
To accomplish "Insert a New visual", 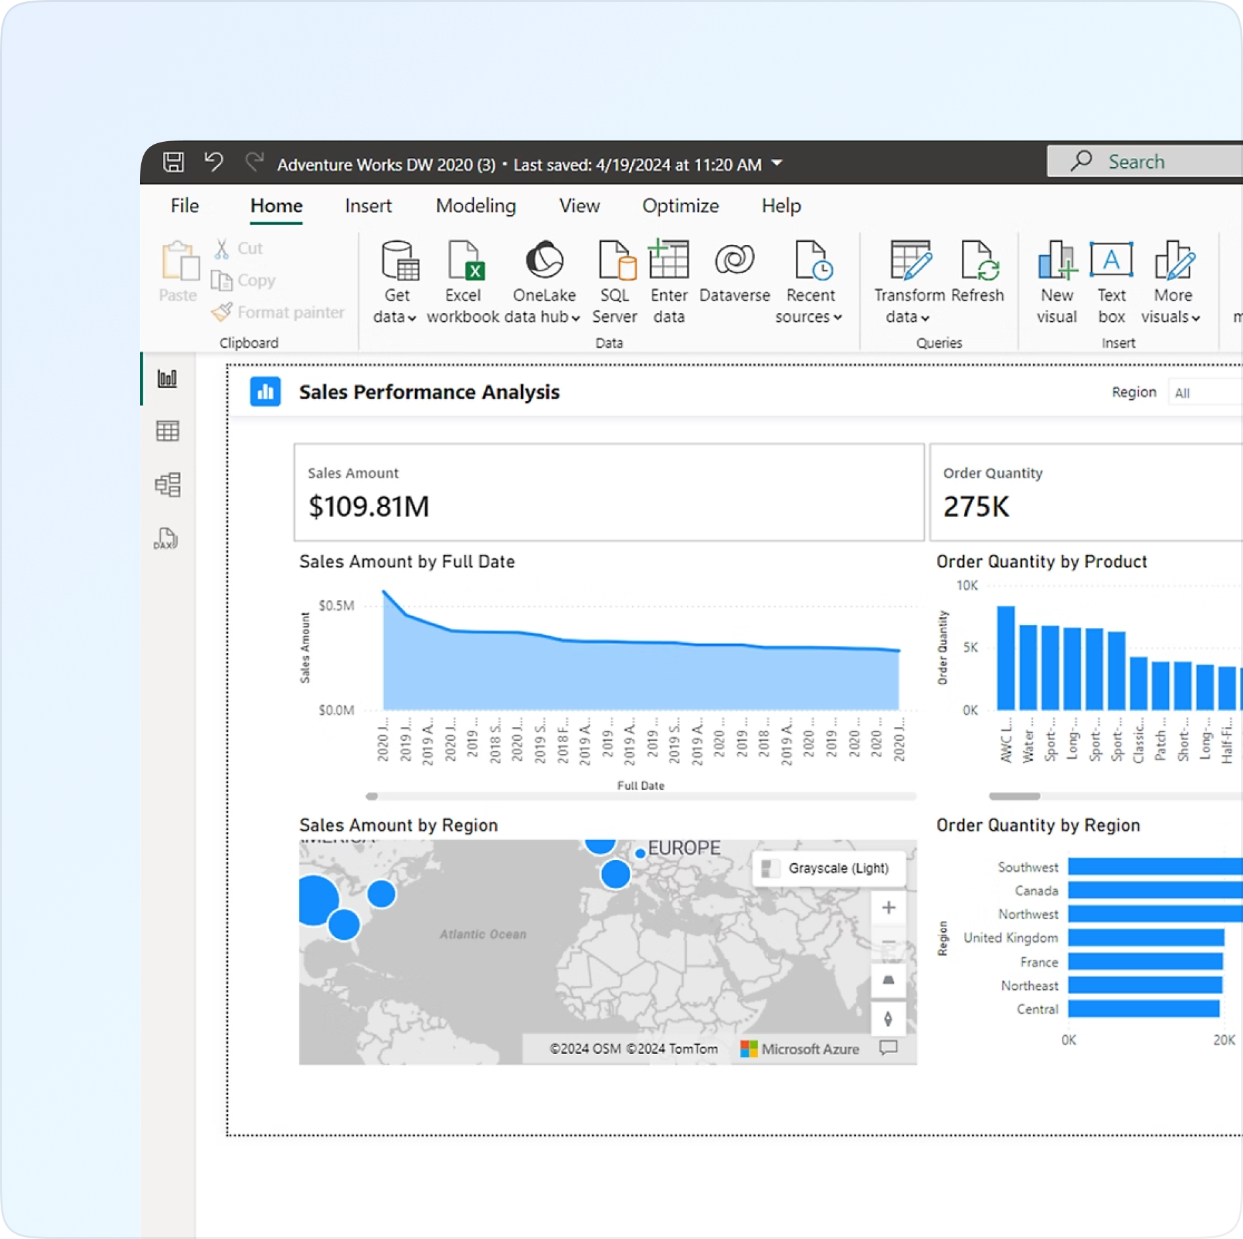I will [1057, 282].
